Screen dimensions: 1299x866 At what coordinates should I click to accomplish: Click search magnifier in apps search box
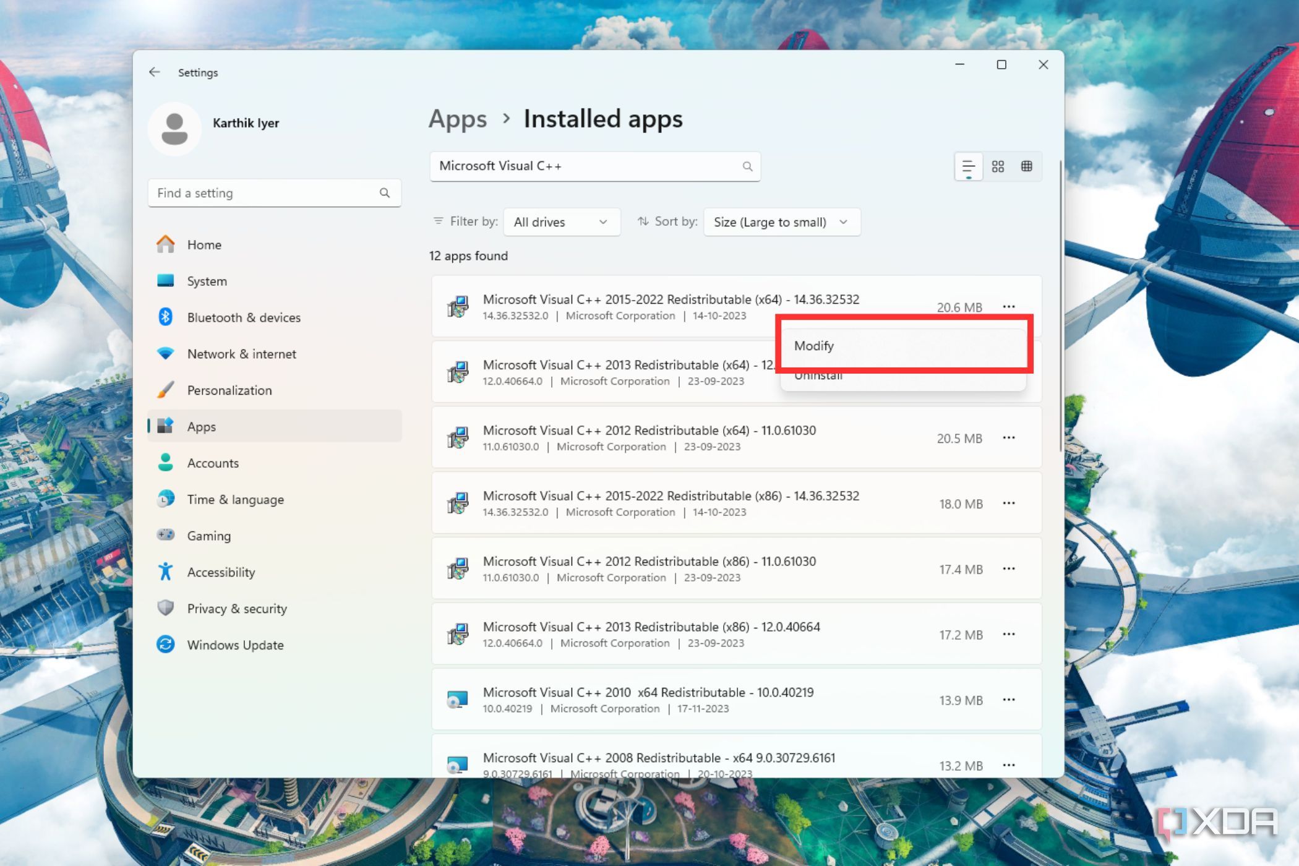pos(747,166)
